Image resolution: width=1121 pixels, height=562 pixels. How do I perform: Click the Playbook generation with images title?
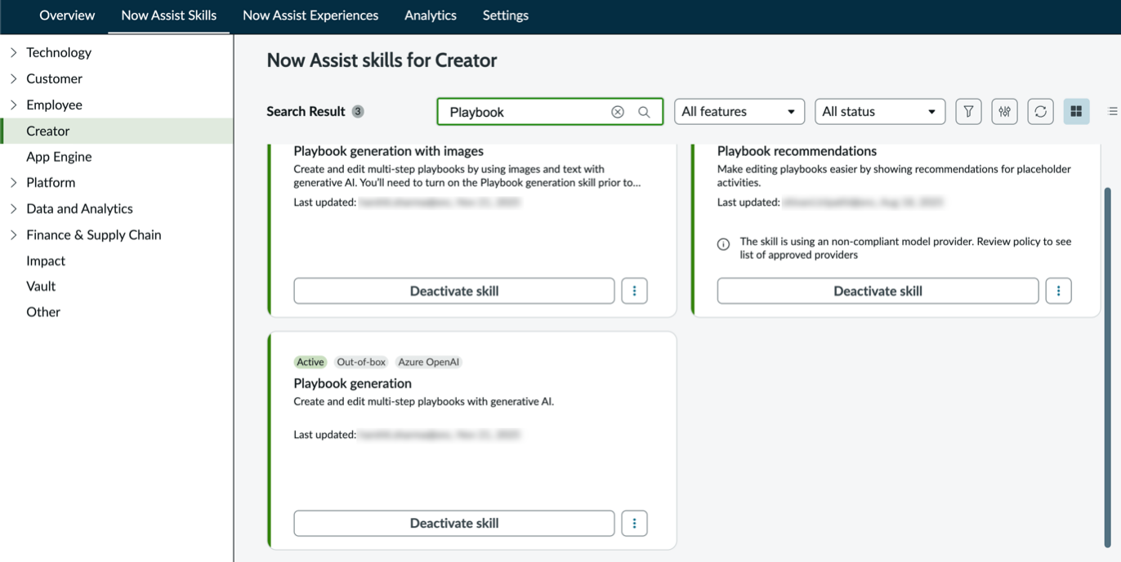[x=389, y=151]
